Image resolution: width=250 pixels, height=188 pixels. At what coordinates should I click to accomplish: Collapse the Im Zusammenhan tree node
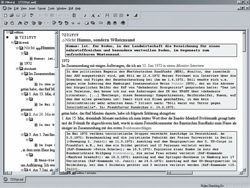[22, 74]
